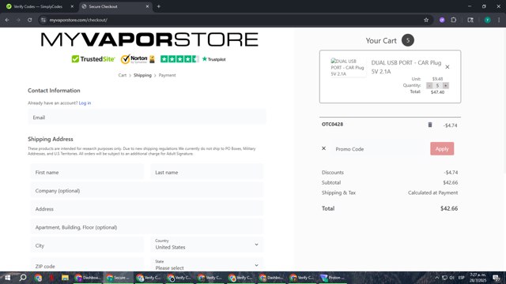Click the Shipping Address heading
The width and height of the screenshot is (506, 284).
pos(51,139)
